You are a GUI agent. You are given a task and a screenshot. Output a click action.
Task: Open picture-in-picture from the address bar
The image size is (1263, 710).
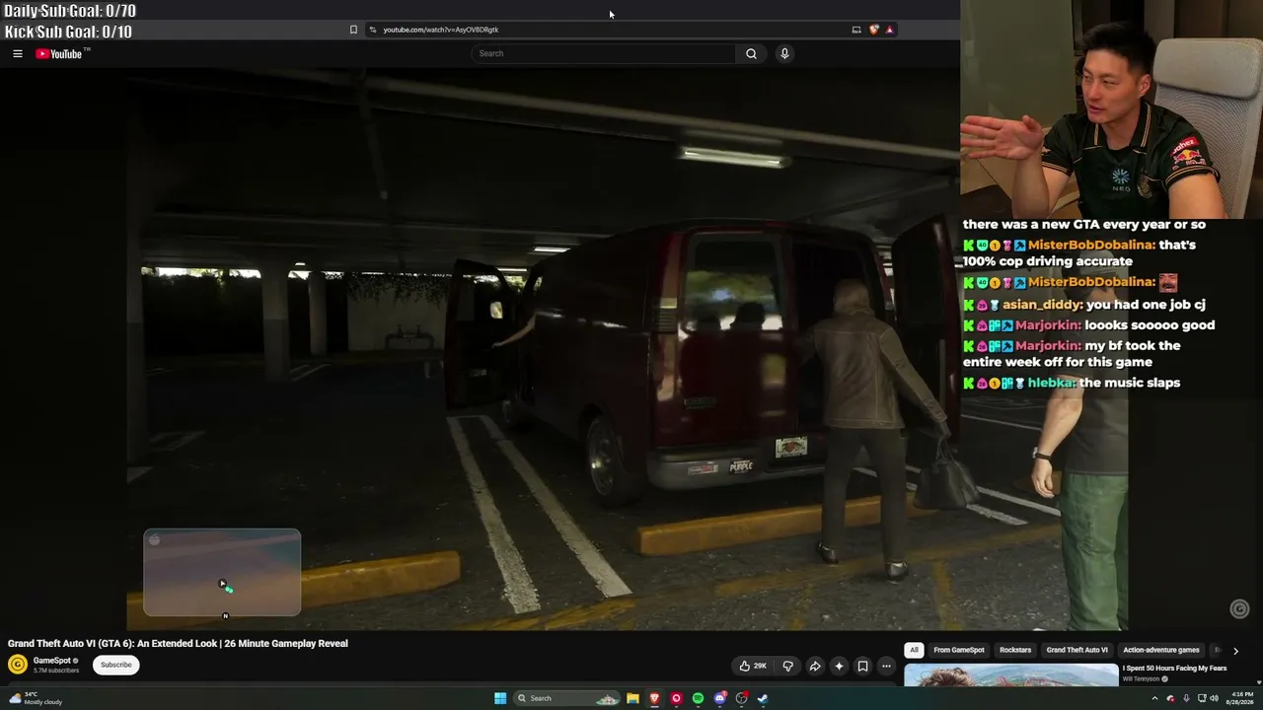coord(856,30)
